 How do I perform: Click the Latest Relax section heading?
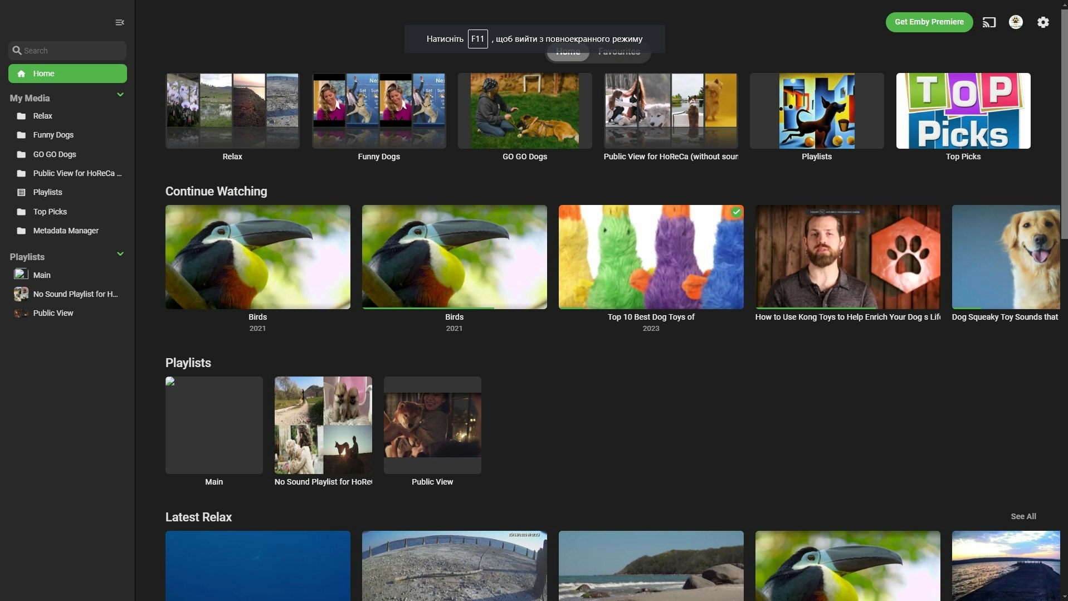pyautogui.click(x=198, y=517)
